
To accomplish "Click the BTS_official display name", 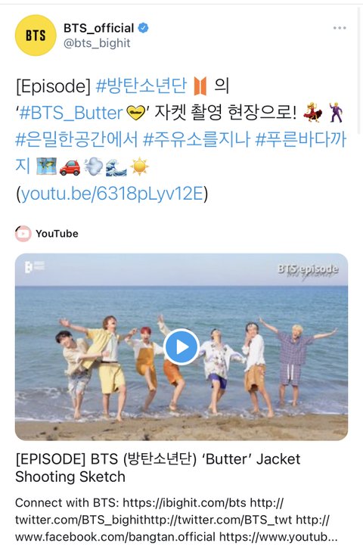I will [x=98, y=28].
